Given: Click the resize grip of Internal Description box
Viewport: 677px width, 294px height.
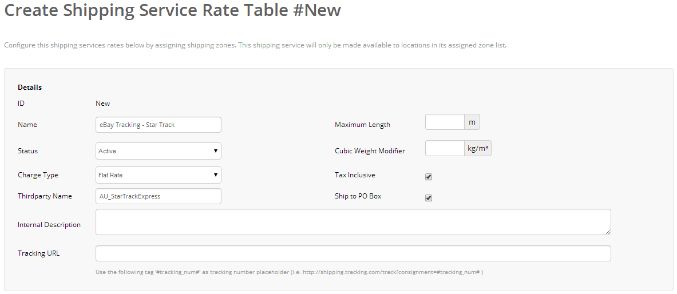Looking at the screenshot, I should [x=608, y=232].
